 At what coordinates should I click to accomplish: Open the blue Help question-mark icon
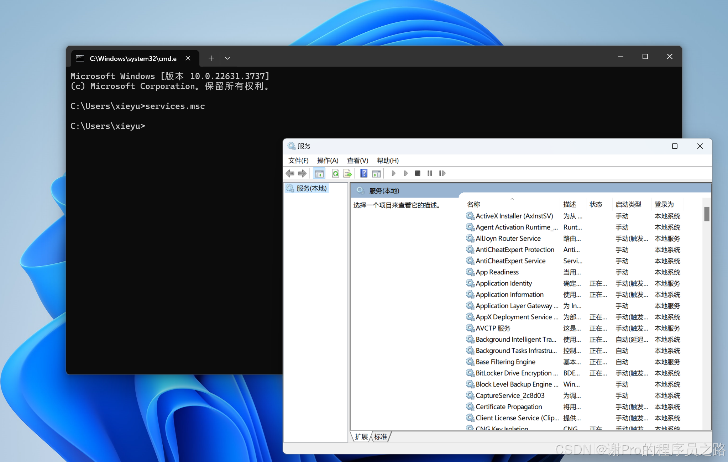[363, 173]
